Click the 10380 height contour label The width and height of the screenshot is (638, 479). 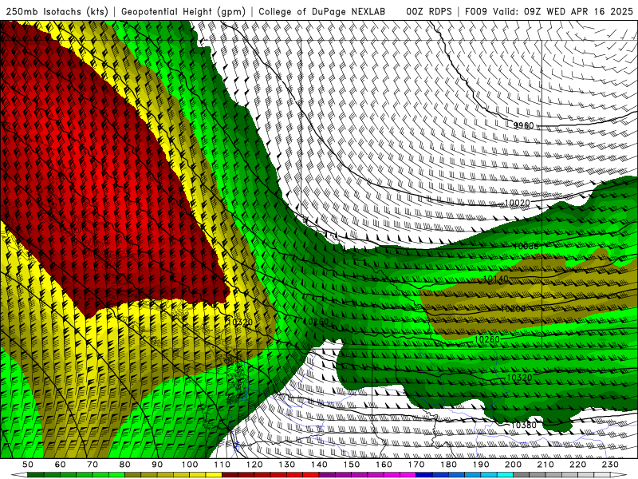coord(523,426)
